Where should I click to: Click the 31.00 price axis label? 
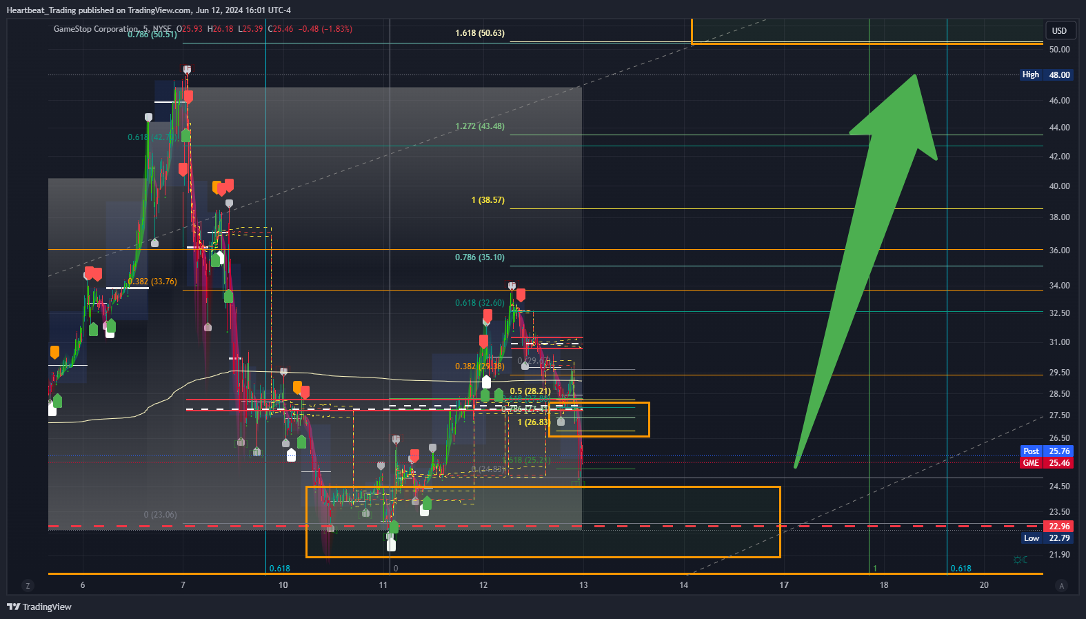(1059, 342)
